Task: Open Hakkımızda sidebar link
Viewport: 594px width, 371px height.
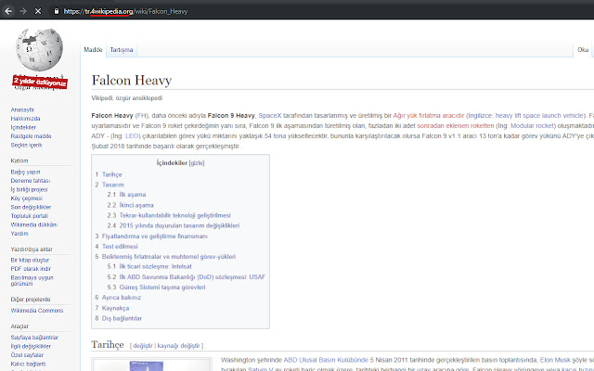Action: coord(25,119)
